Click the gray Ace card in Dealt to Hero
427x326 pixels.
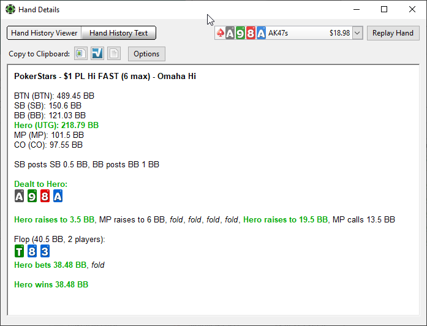pos(19,196)
